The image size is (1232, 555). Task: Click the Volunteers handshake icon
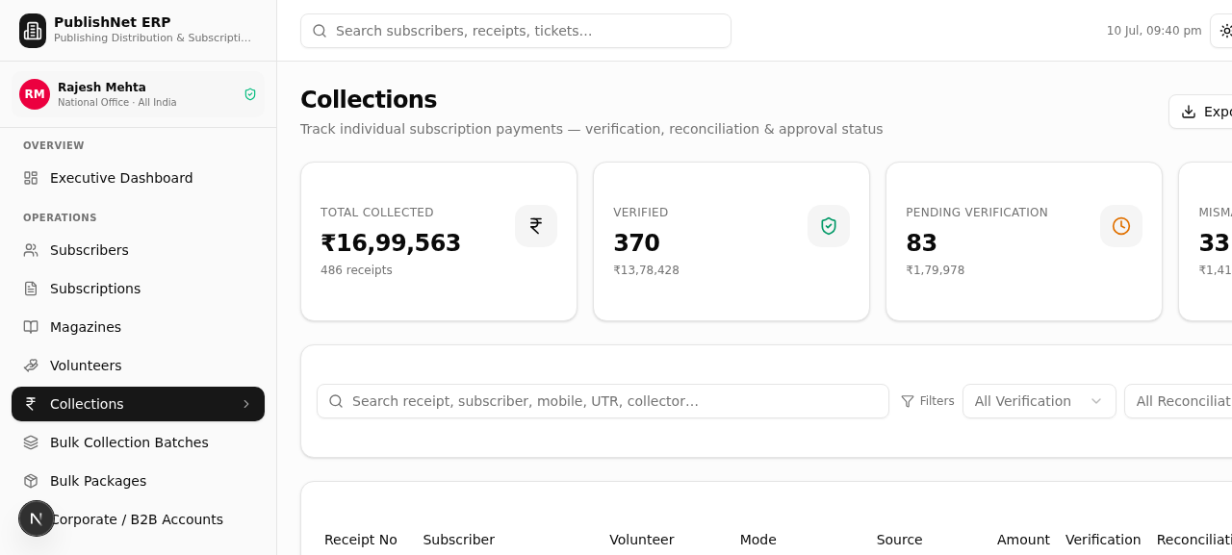click(x=31, y=366)
